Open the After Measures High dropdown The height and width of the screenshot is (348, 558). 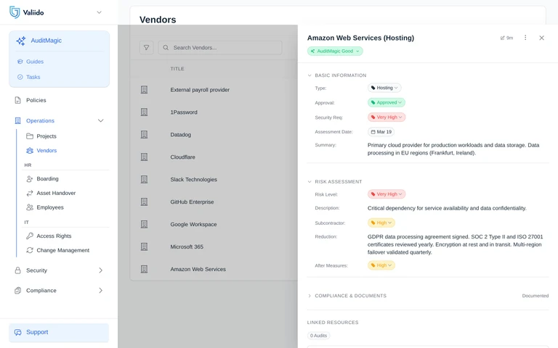[x=381, y=265]
